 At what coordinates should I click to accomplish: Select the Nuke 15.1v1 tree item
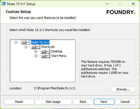(x=40, y=42)
